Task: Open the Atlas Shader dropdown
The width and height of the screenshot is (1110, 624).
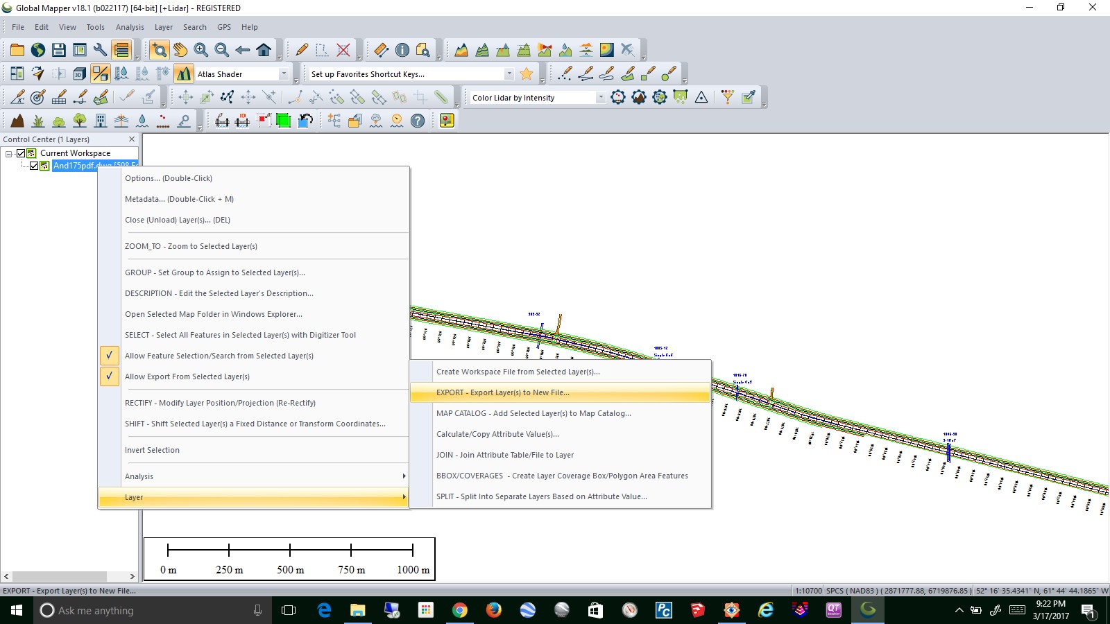Action: coord(284,74)
